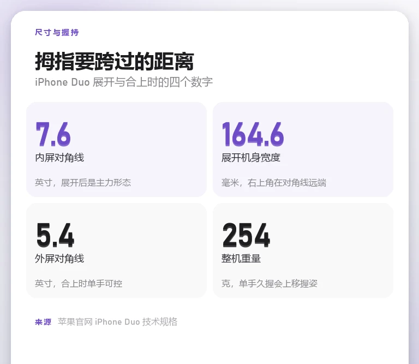This screenshot has height=364, width=419.
Task: Click the source text '苹果官网 iPhone Duo 技术规格'
Action: coord(118,322)
